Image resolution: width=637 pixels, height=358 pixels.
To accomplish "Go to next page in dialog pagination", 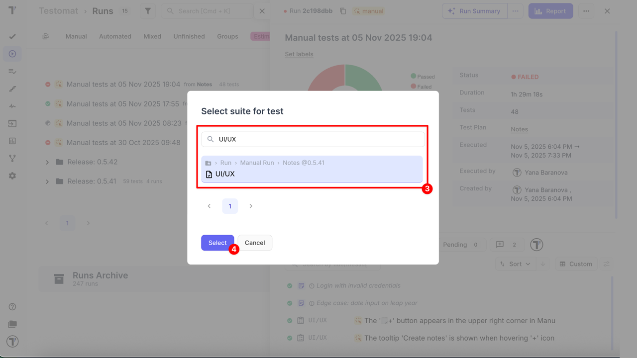I will pos(251,206).
